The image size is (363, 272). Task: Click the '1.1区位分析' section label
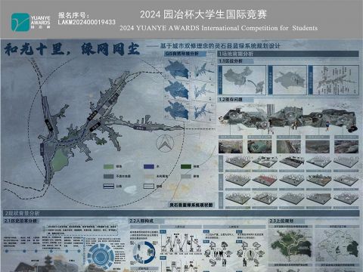231,61
